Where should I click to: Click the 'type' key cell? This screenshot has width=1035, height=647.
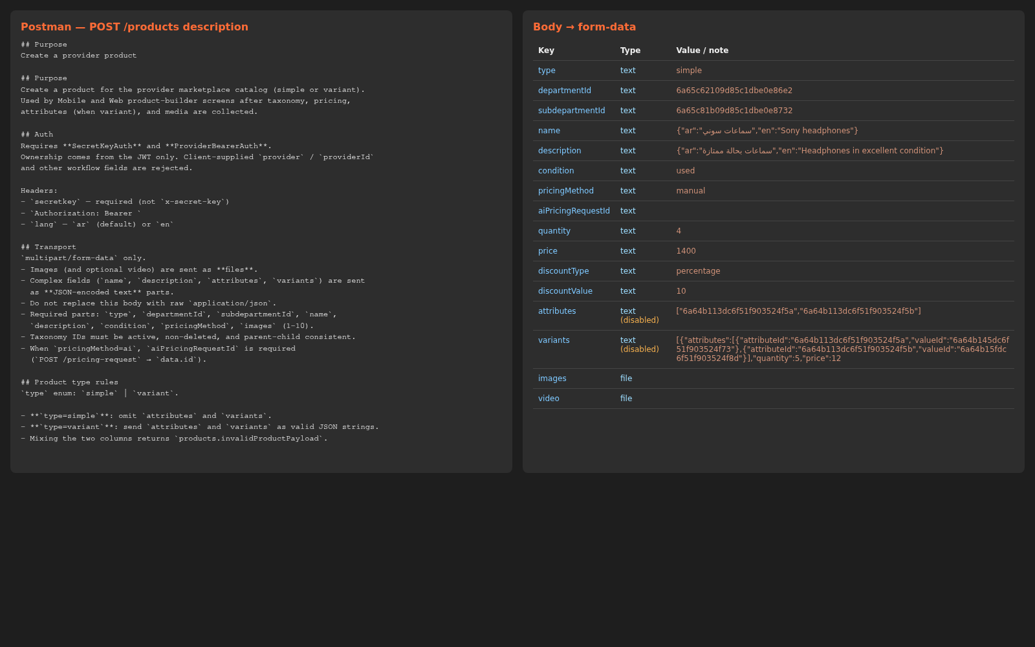point(547,71)
